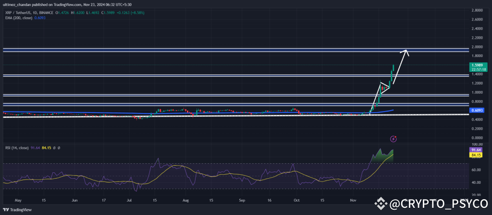The width and height of the screenshot is (492, 215).
Task: Click the Binance logo in the watermark
Action: 381,204
